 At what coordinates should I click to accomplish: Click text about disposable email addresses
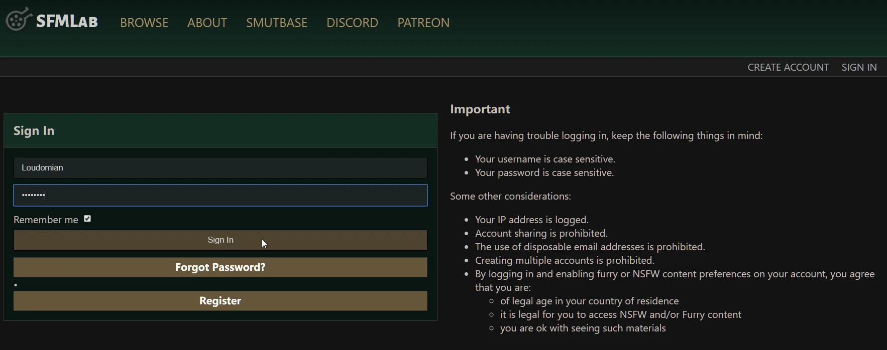tap(590, 247)
